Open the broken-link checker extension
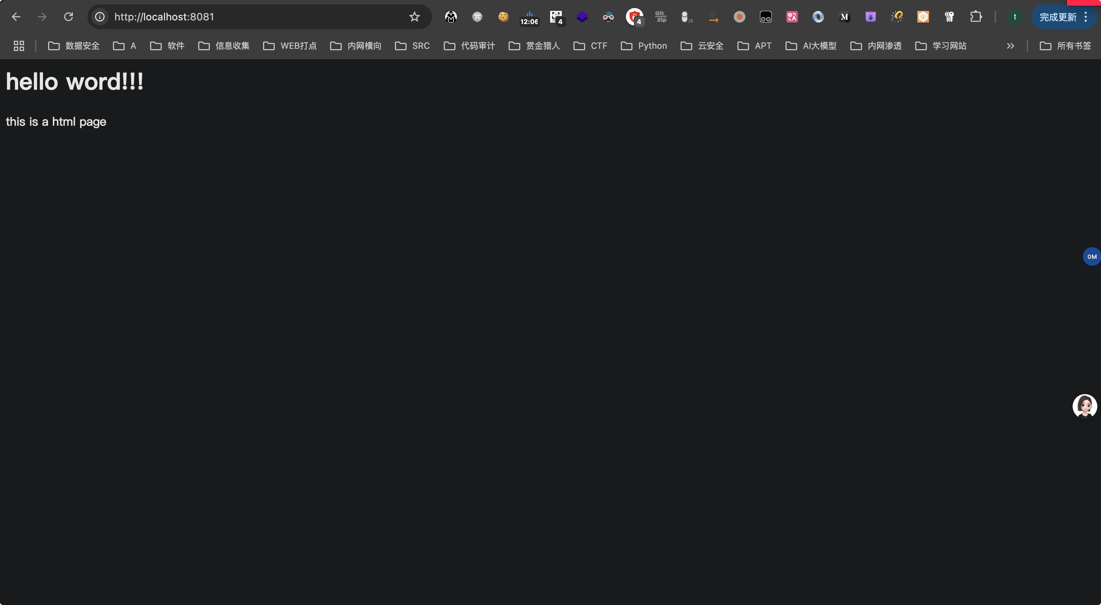This screenshot has width=1101, height=605. coord(897,17)
